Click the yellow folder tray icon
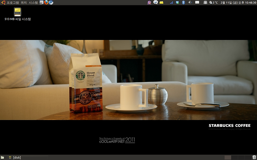Screen dimensions: 257x160 pos(161,2)
